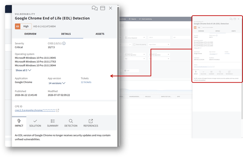Expand 14 versions in the small right-side panel
243x157 pixels.
click(x=213, y=54)
